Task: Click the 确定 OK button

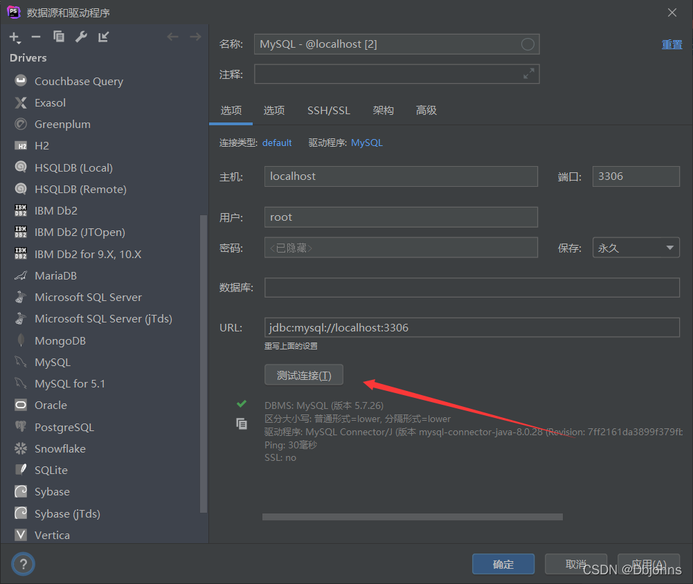Action: [x=503, y=564]
